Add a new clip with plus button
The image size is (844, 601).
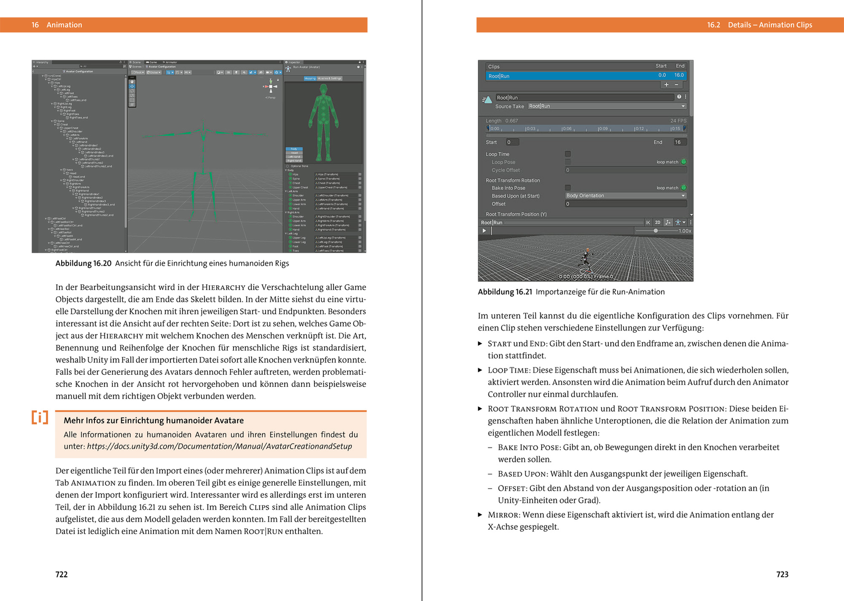coord(666,84)
